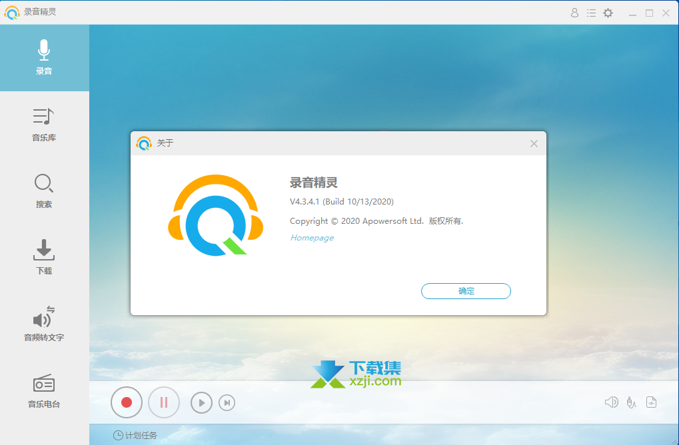This screenshot has height=445, width=679.
Task: Click the play button
Action: (x=201, y=403)
